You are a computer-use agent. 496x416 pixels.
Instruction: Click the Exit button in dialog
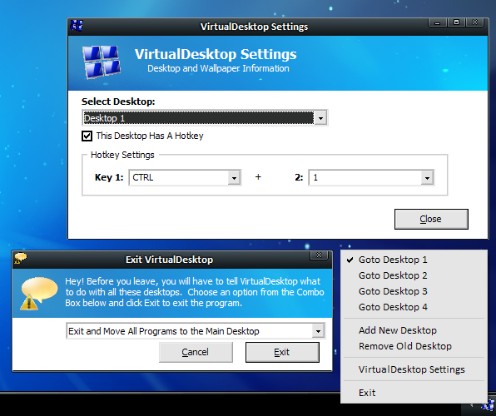pos(282,352)
